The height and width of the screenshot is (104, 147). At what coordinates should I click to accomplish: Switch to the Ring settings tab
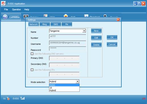[x=45, y=24]
